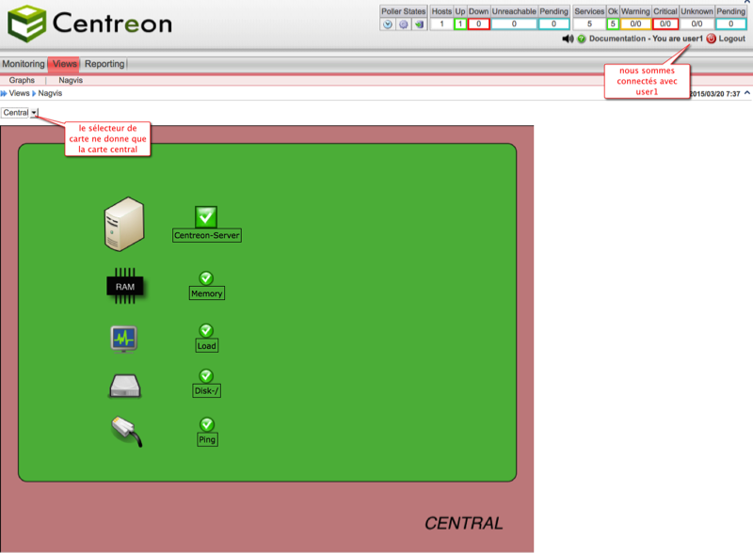The image size is (753, 553).
Task: Open the Central map selector dropdown
Action: pos(34,112)
